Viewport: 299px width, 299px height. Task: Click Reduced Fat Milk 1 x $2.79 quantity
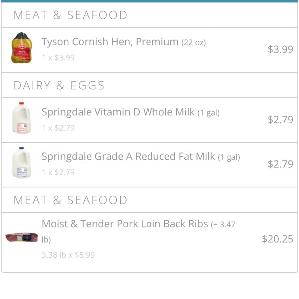click(x=58, y=172)
